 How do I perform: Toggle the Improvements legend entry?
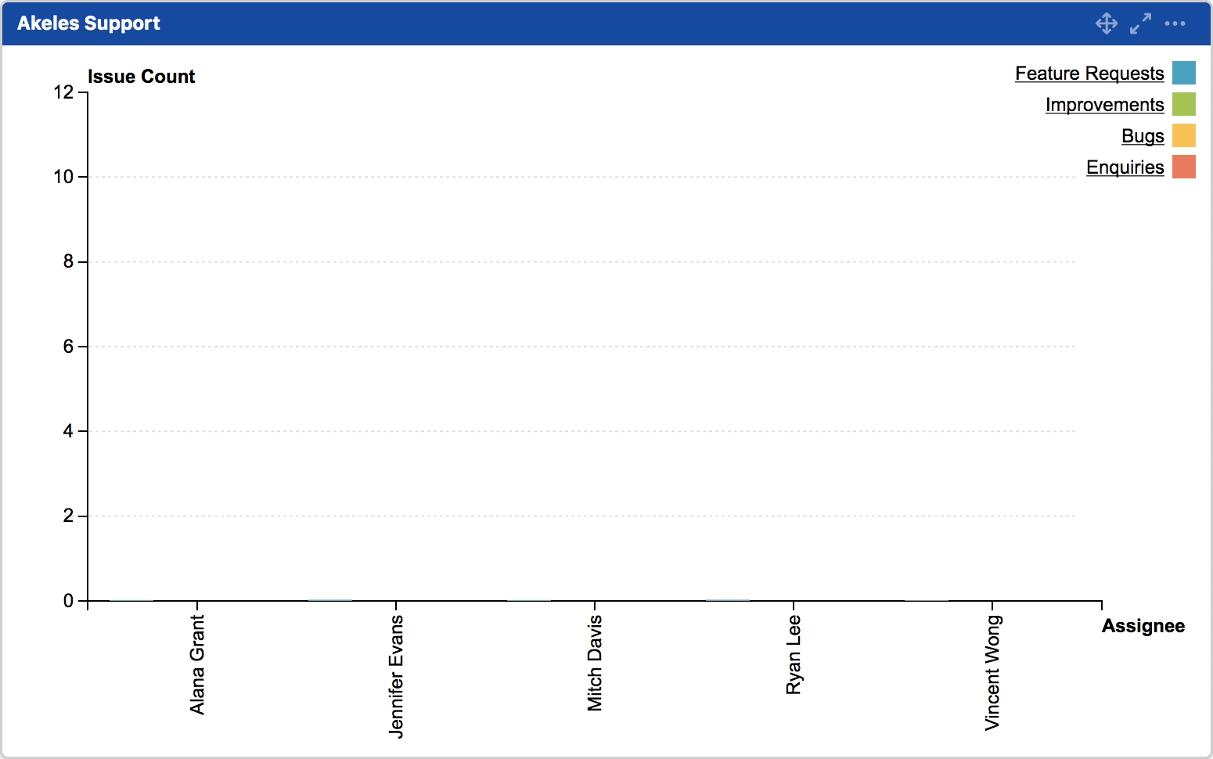[x=1105, y=104]
